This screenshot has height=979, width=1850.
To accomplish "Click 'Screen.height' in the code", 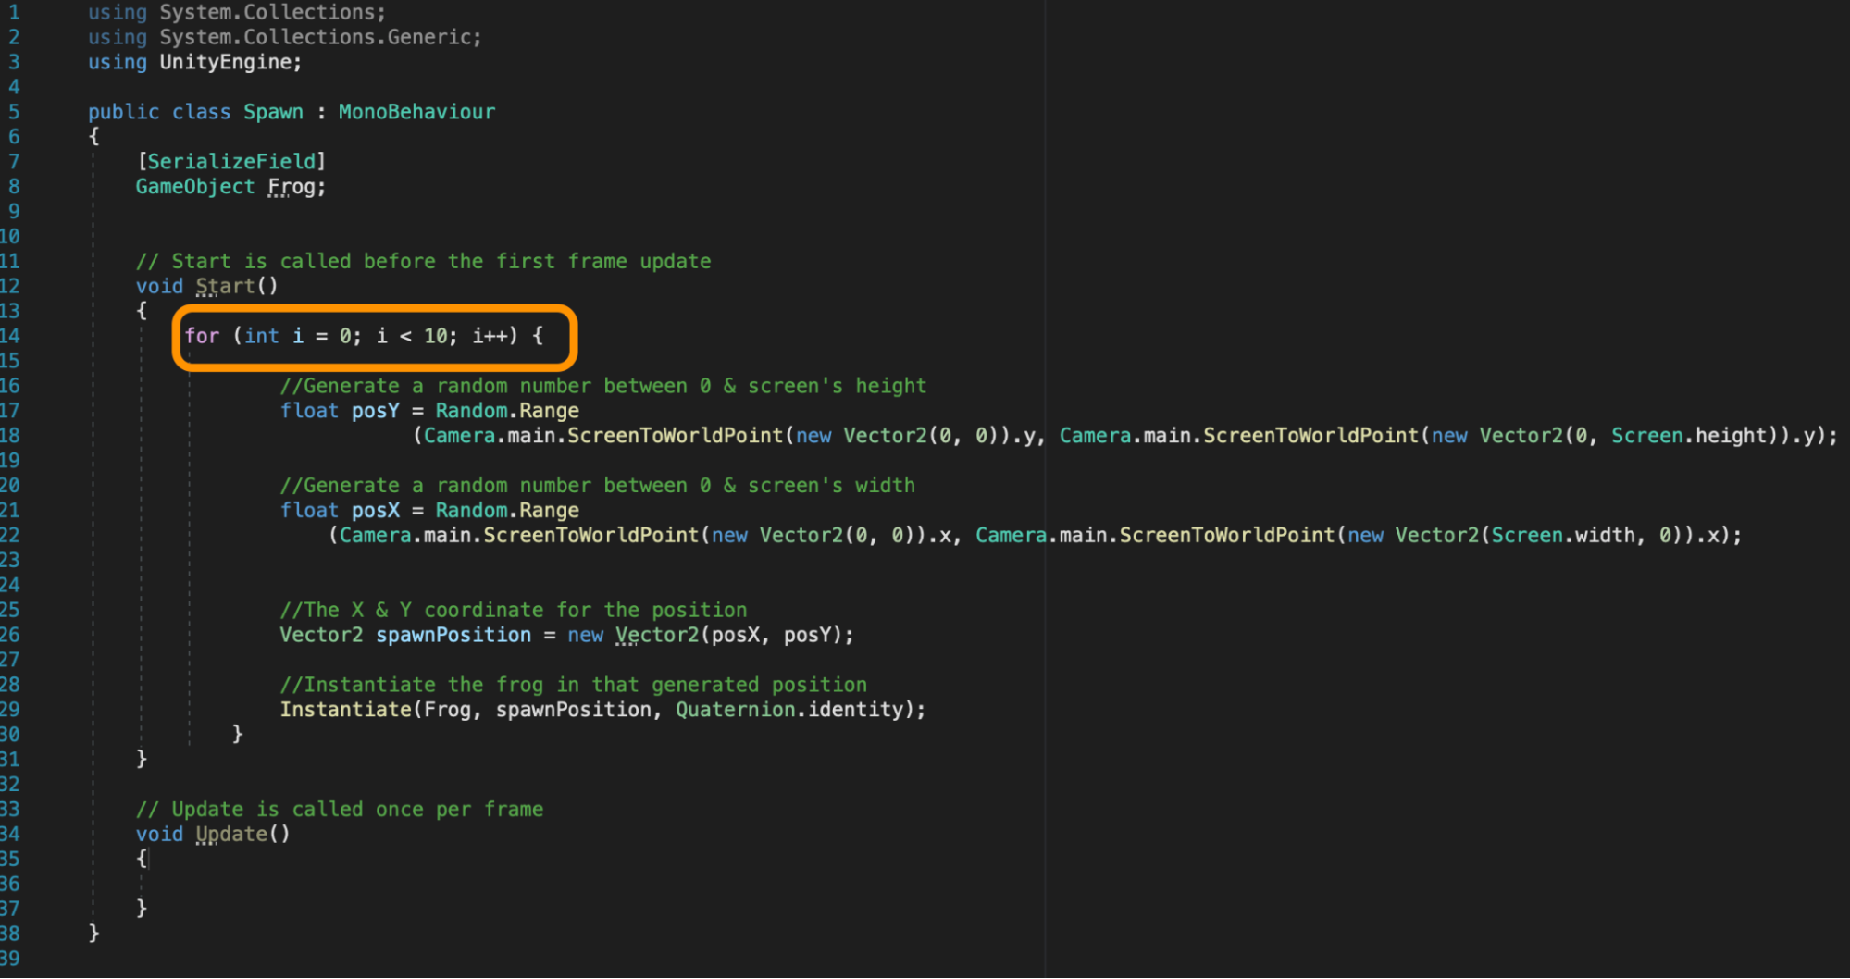I will 1689,436.
